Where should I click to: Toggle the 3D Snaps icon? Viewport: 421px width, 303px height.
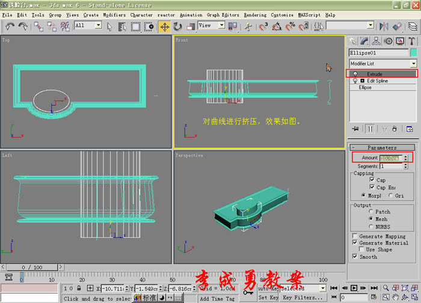pyautogui.click(x=263, y=26)
